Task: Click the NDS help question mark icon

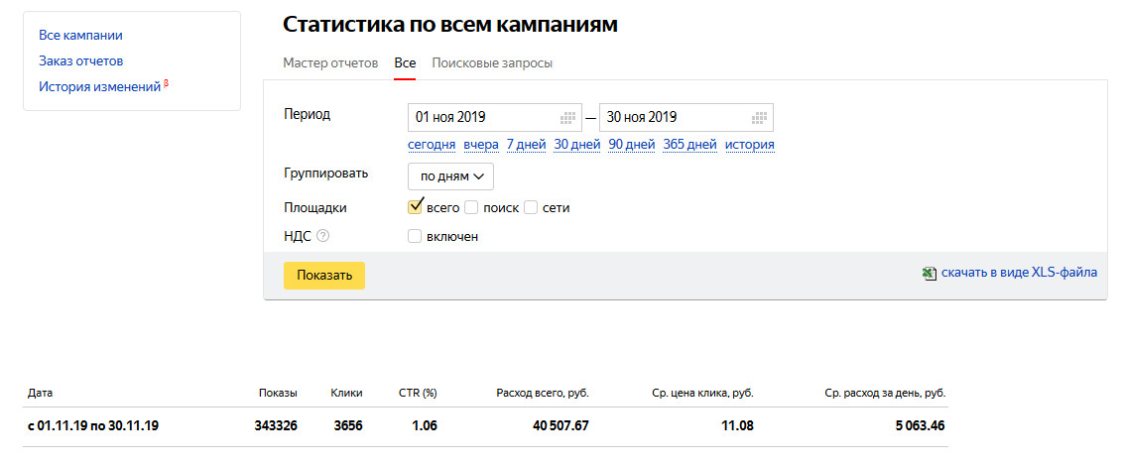Action: [x=322, y=236]
